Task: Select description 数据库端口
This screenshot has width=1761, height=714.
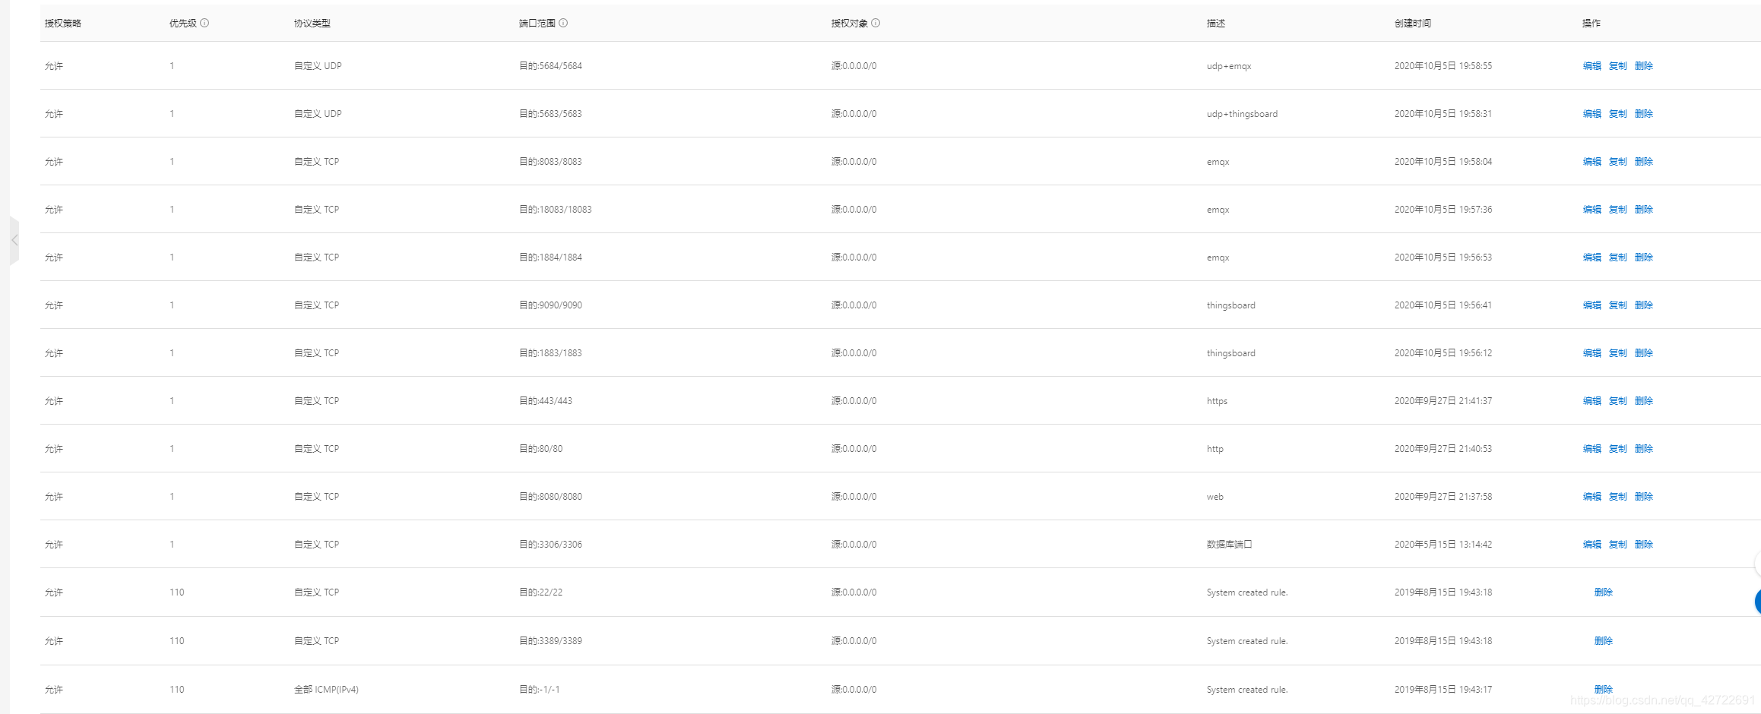Action: tap(1229, 545)
